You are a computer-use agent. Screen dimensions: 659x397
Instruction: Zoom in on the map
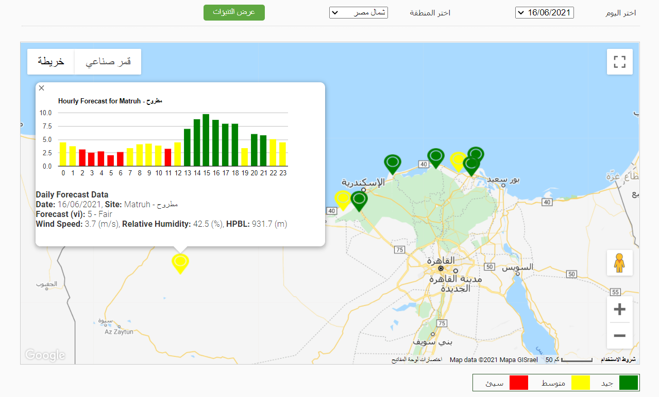pos(619,310)
